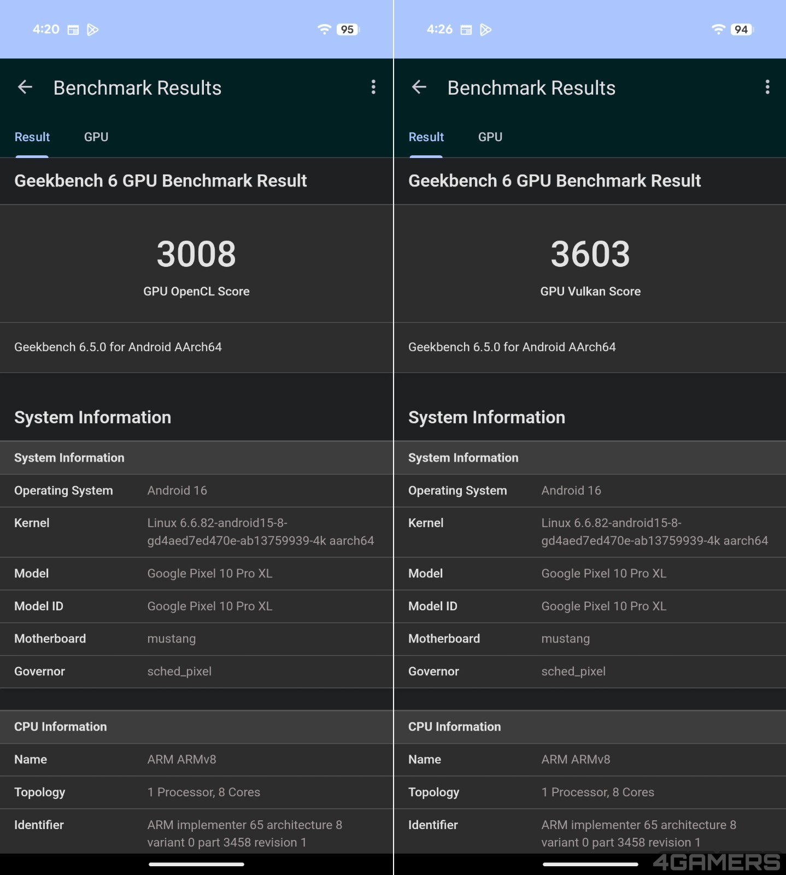Select Result tab on Vulkan screen
The width and height of the screenshot is (786, 875).
click(426, 137)
